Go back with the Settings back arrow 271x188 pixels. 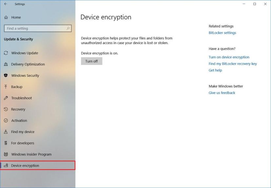6,4
